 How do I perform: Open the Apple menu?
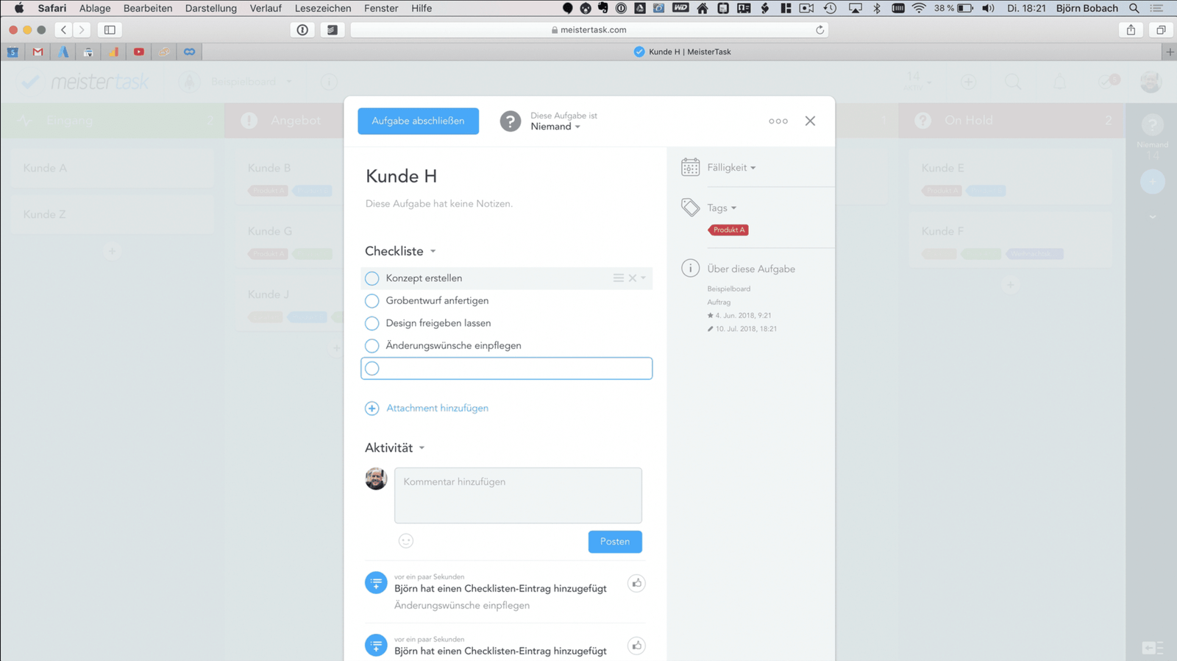19,8
